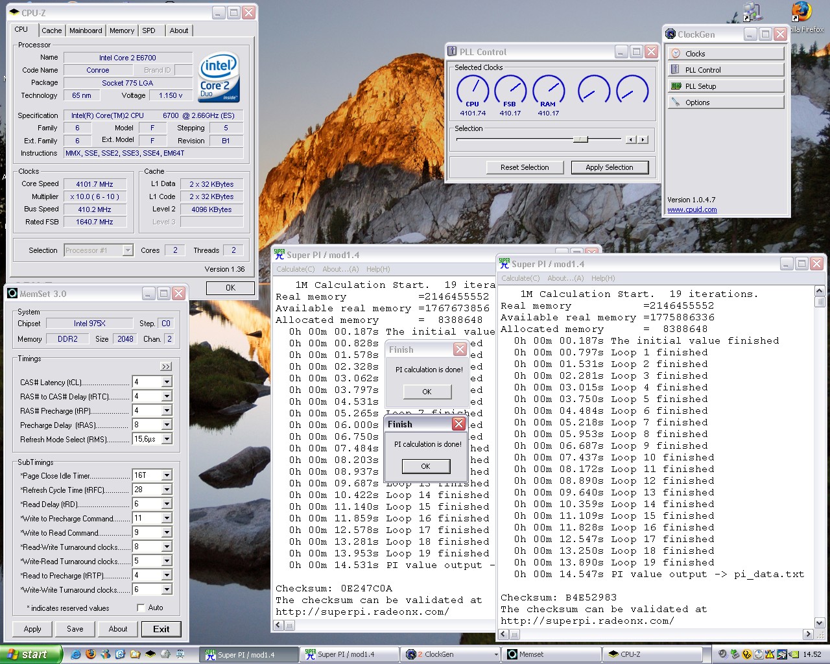
Task: Open Read to Precharge (tRTP) dropdown
Action: 167,575
